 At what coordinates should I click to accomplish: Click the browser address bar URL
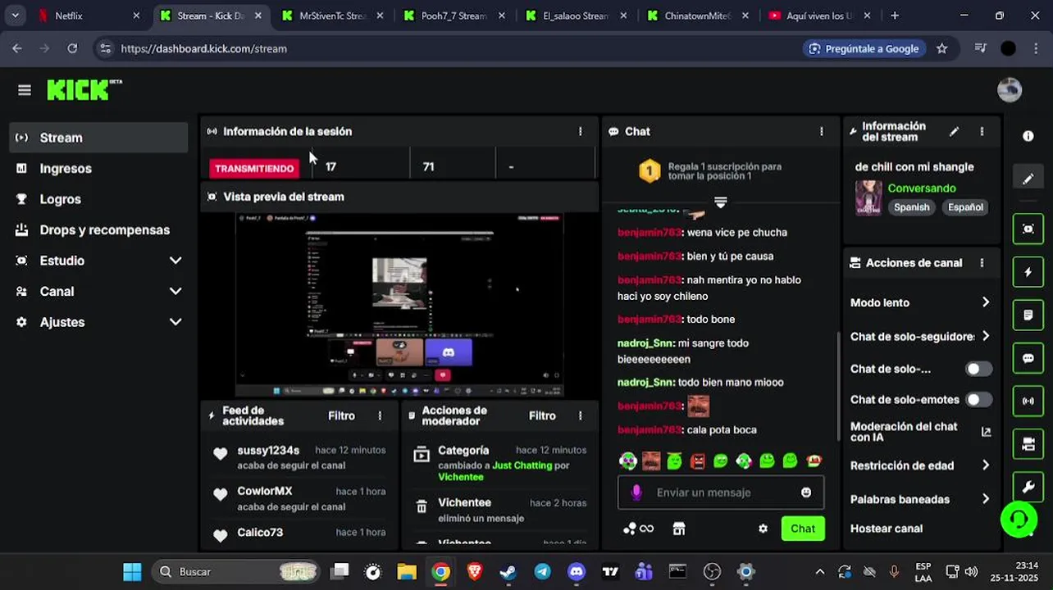pos(204,48)
